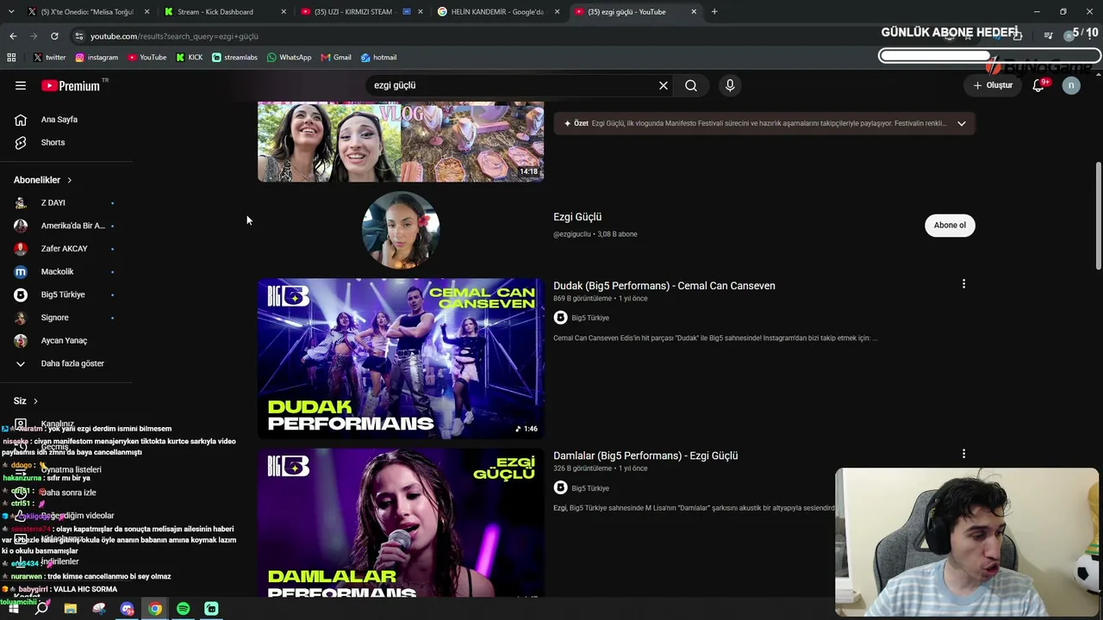View site information icon in the address bar
Viewport: 1103px width, 620px height.
click(78, 36)
